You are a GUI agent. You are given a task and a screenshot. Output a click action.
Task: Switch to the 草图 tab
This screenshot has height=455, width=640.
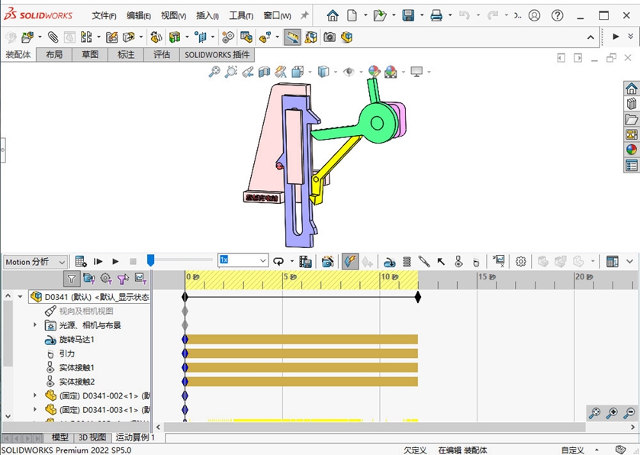click(90, 54)
